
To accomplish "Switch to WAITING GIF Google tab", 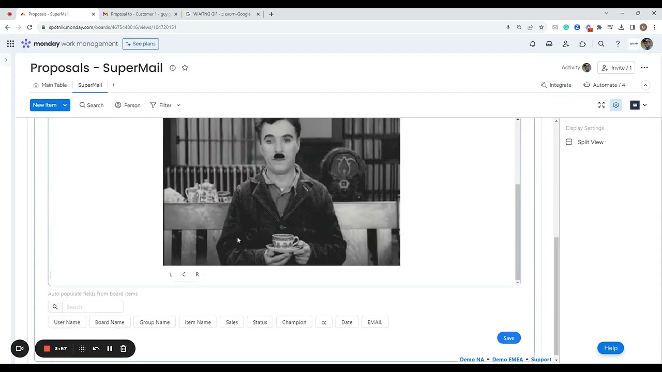I will (222, 14).
